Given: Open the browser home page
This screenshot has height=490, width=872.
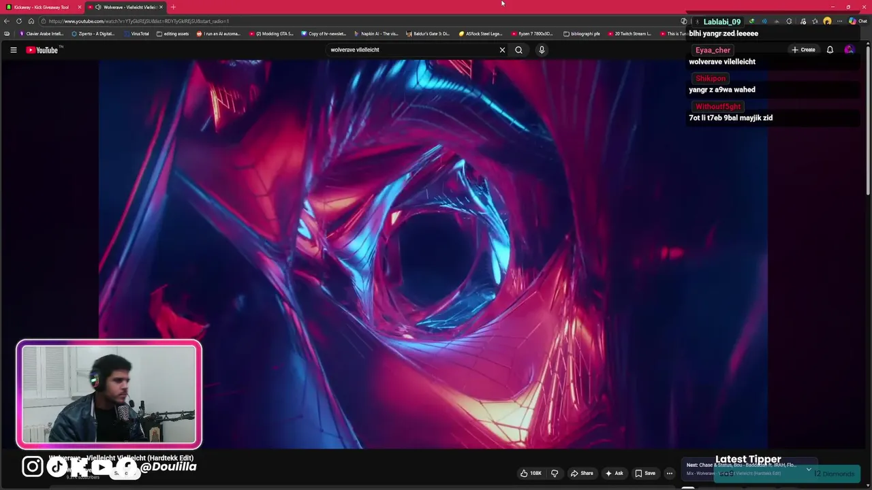Looking at the screenshot, I should tap(31, 21).
